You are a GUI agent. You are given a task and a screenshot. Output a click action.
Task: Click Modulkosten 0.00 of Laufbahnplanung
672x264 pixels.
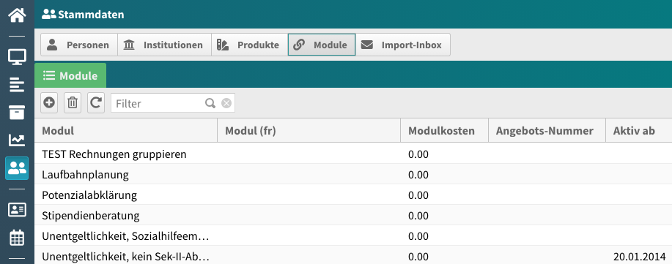pyautogui.click(x=418, y=175)
